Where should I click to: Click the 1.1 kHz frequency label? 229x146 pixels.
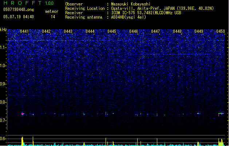pyautogui.click(x=3, y=47)
